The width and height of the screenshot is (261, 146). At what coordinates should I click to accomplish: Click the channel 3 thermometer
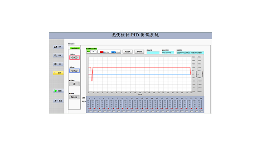(x=99, y=104)
